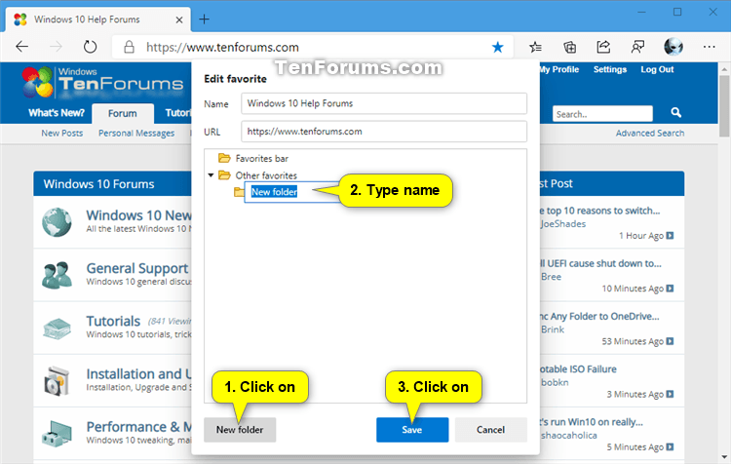Go to last post icon beside 5 Minutes Ago

pyautogui.click(x=670, y=446)
